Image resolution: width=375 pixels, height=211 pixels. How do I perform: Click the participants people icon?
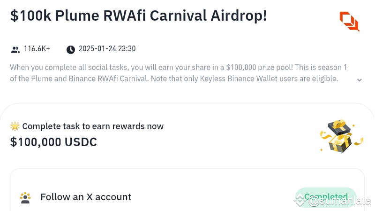click(x=15, y=49)
